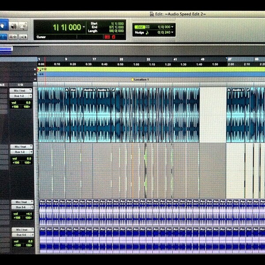The image size is (265, 265).
Task: Select the Scrubber speaker tool
Action: (x=14, y=26)
